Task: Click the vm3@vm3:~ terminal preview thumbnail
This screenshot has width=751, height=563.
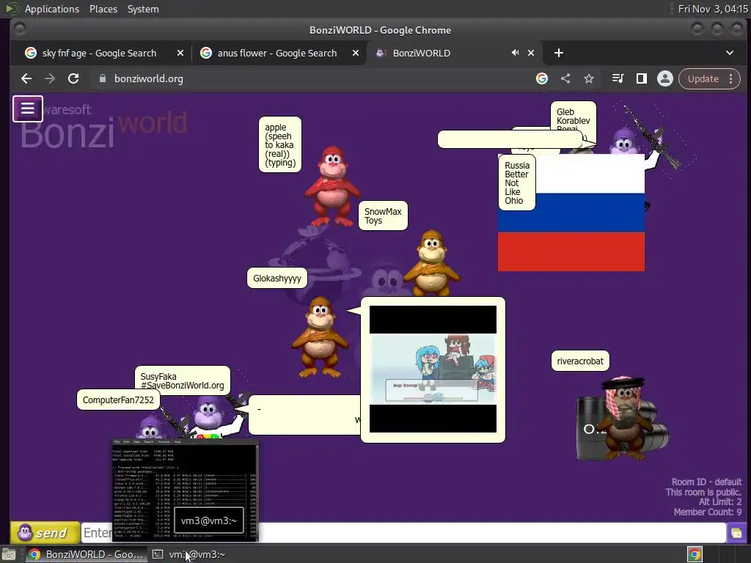Action: 186,490
